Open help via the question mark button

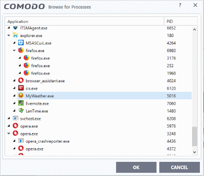(180, 5)
